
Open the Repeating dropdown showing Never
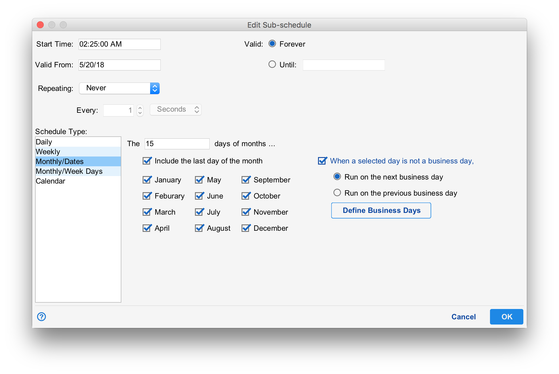click(x=119, y=88)
